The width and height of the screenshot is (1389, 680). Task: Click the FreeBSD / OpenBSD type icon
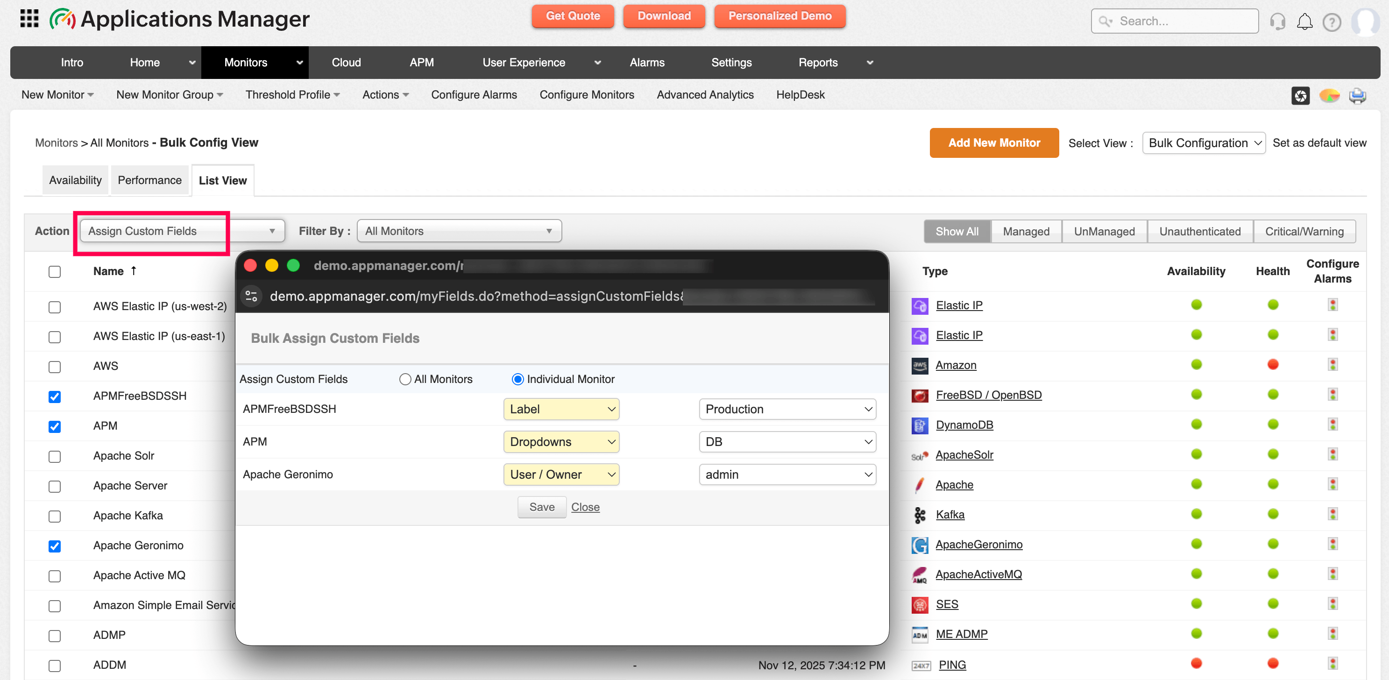(919, 395)
